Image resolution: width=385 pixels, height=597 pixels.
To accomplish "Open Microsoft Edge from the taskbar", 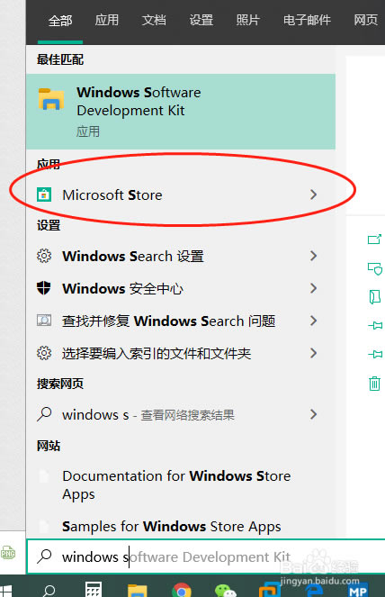I will pos(314,591).
